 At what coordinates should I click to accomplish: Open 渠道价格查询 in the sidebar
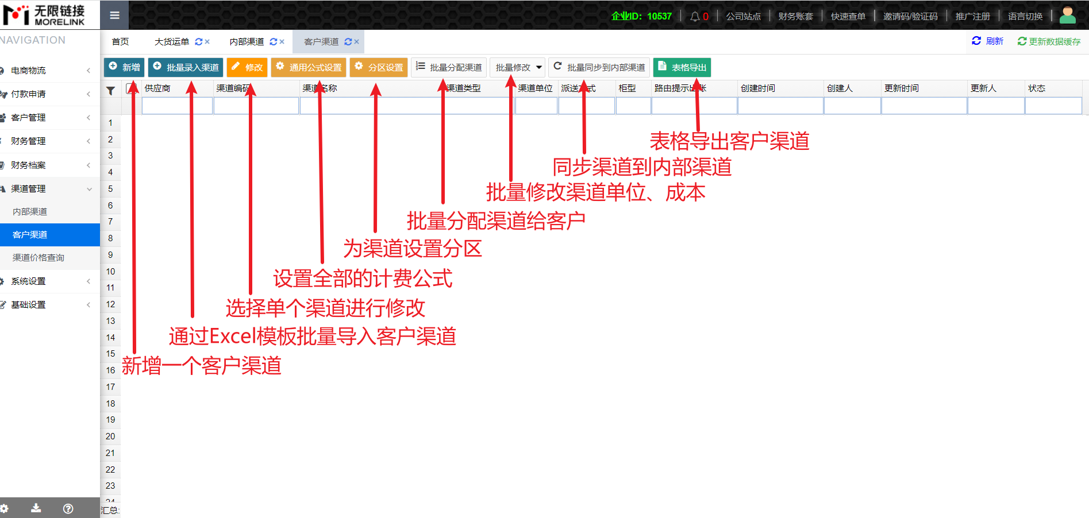(50, 258)
